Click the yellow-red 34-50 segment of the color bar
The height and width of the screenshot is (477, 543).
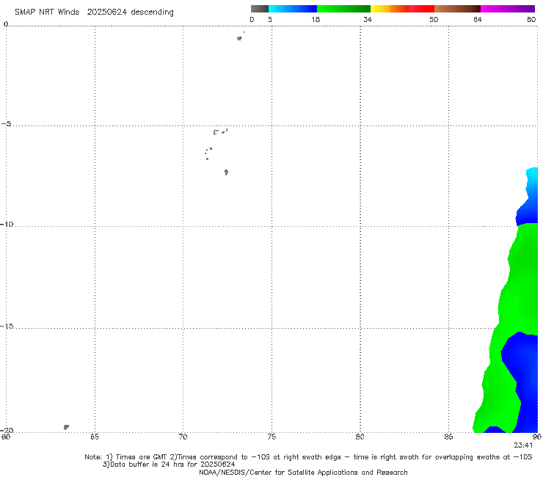click(402, 9)
